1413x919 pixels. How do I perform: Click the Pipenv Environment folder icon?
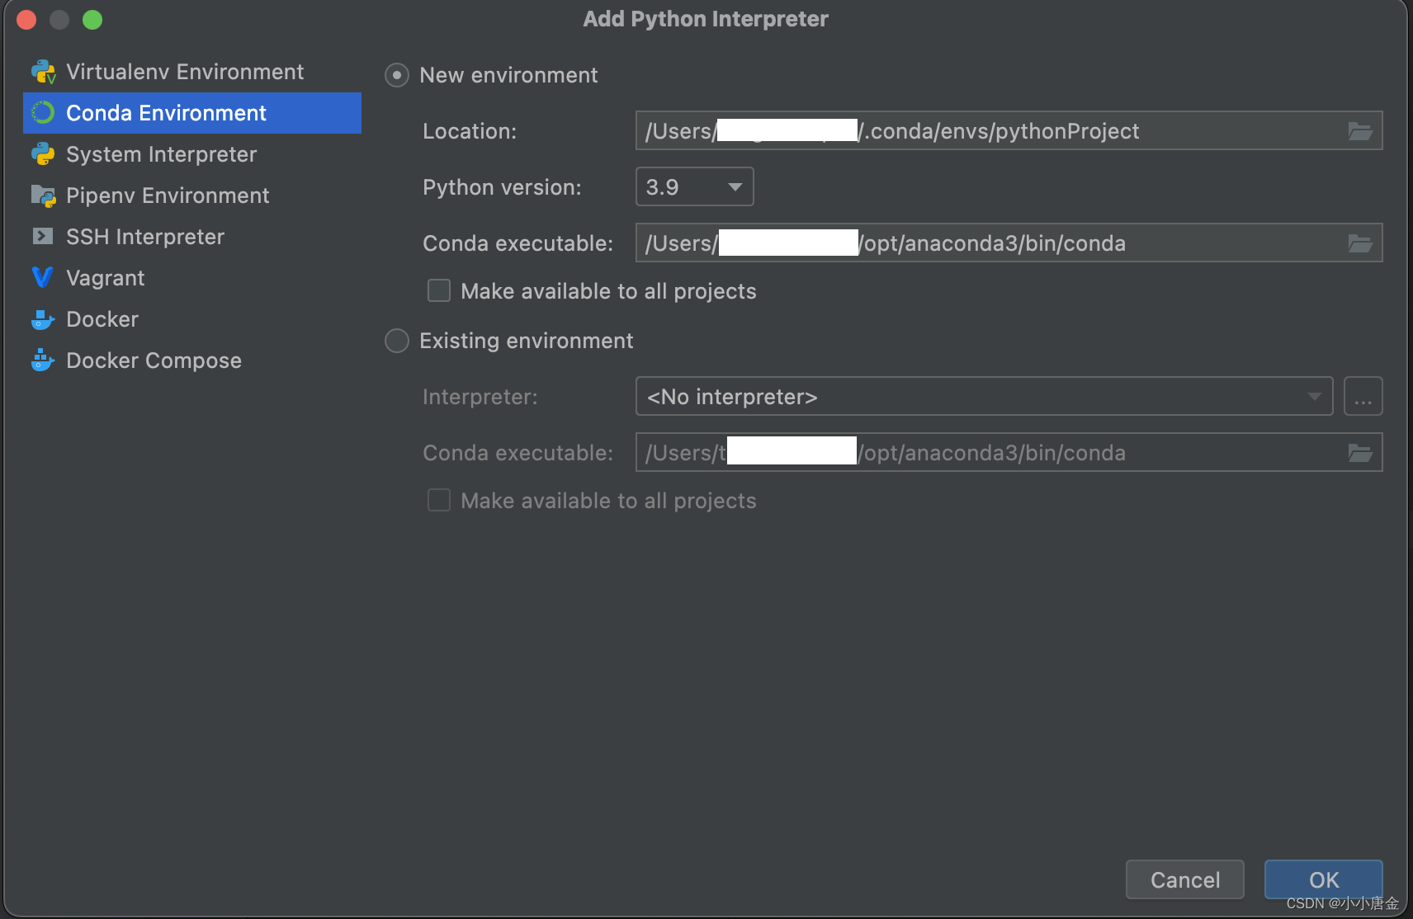point(43,196)
